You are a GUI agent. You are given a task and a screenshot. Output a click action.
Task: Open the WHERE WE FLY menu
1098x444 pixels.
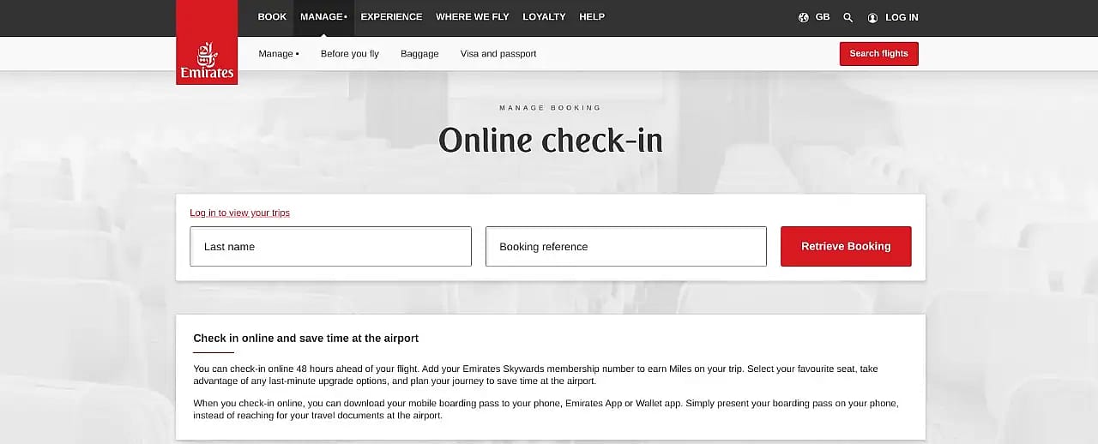click(x=473, y=17)
